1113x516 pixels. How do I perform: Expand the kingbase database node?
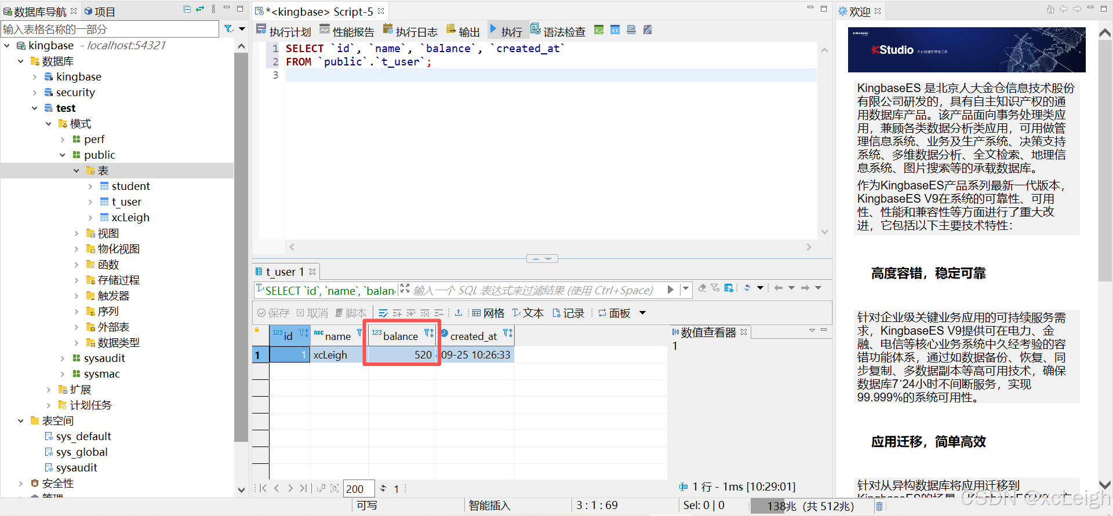35,77
